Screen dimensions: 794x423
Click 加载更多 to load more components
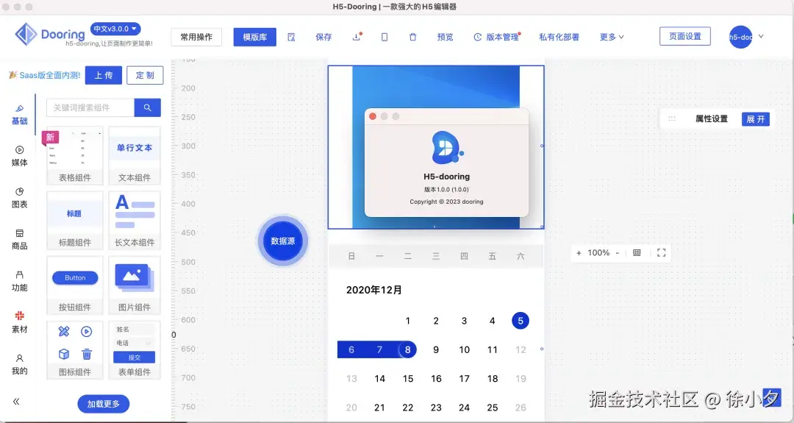coord(104,404)
